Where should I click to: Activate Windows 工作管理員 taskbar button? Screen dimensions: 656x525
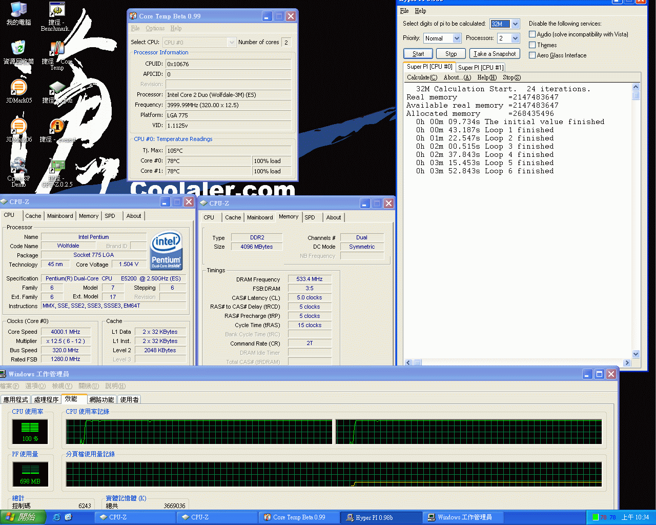(464, 517)
